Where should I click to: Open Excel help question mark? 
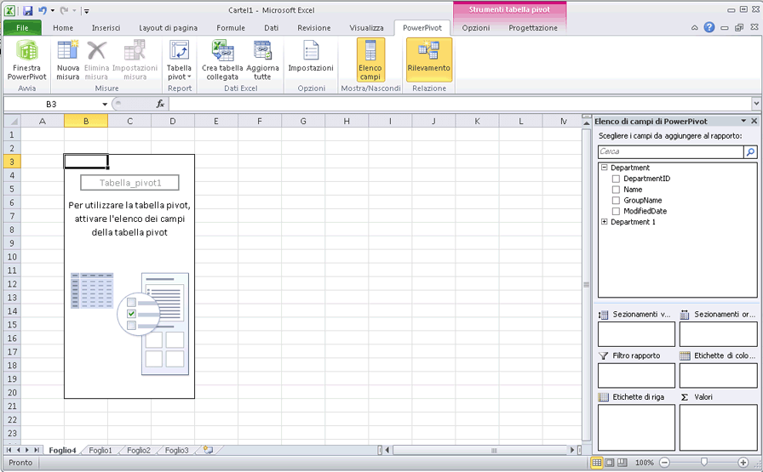[x=709, y=27]
